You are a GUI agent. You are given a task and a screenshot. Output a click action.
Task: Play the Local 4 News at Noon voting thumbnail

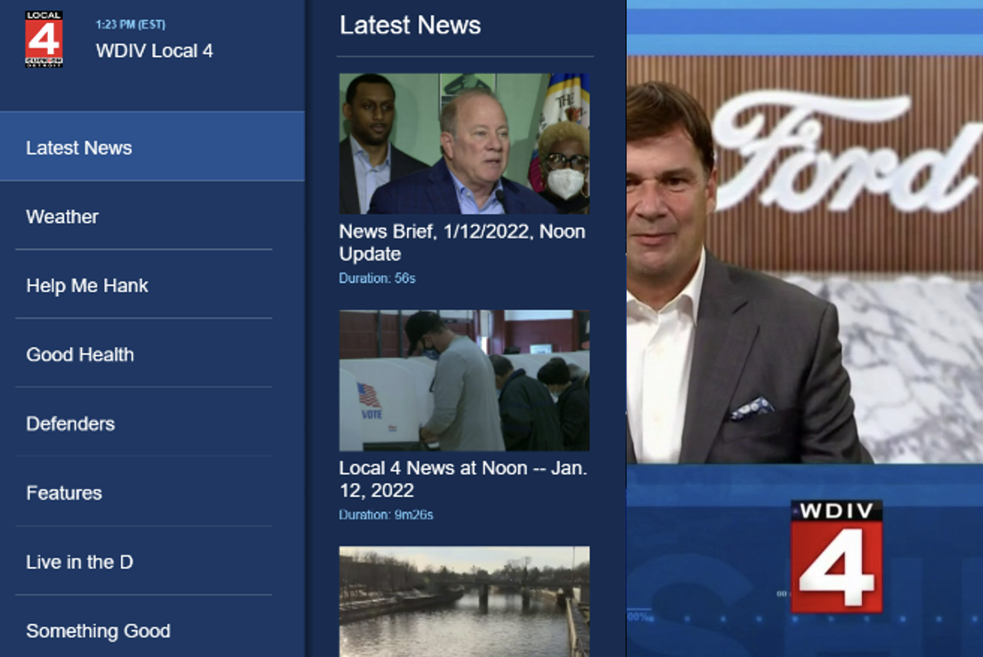(465, 380)
